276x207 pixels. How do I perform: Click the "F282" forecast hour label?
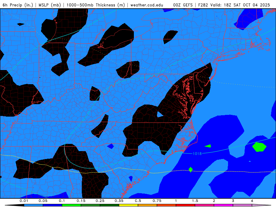pos(203,5)
